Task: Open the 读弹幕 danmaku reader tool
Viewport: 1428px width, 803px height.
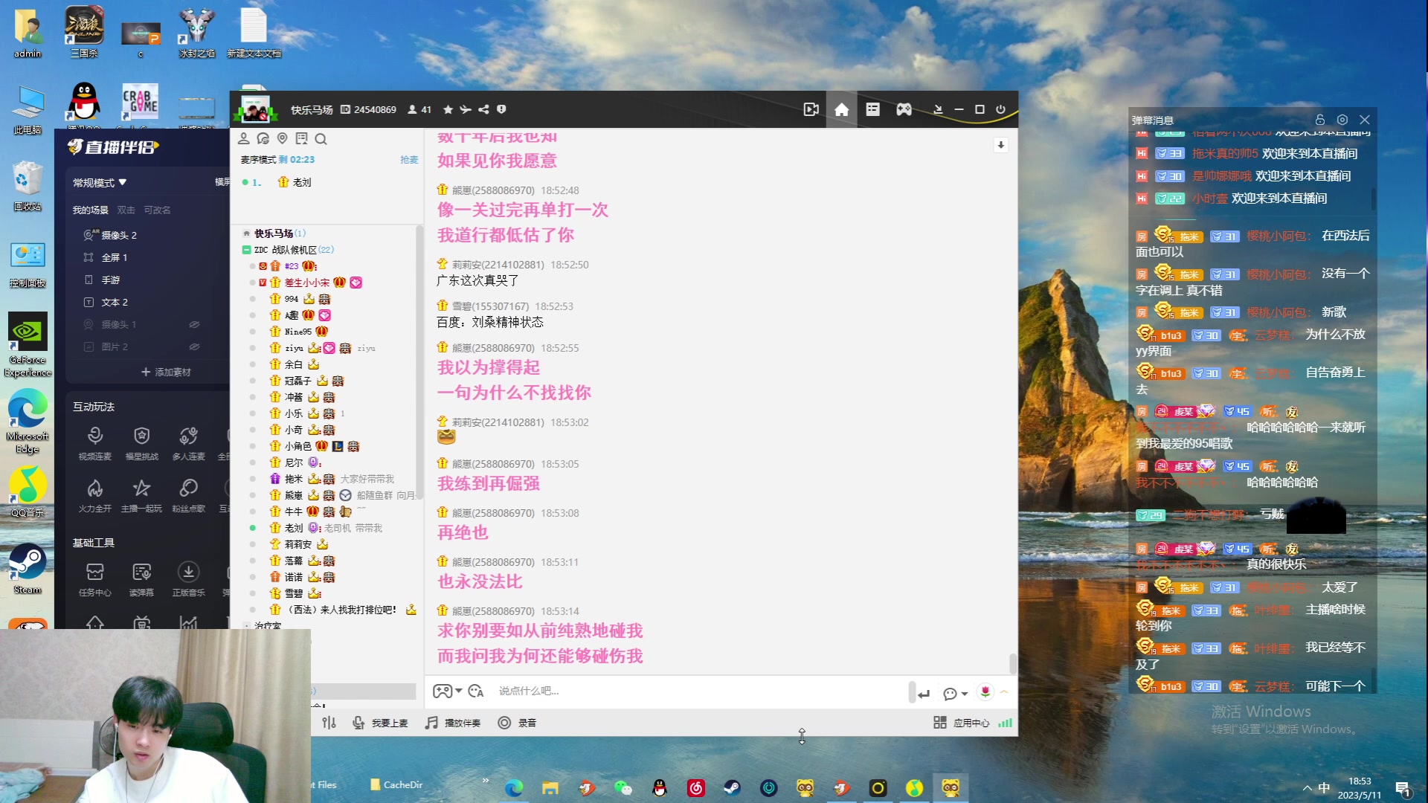Action: (141, 578)
